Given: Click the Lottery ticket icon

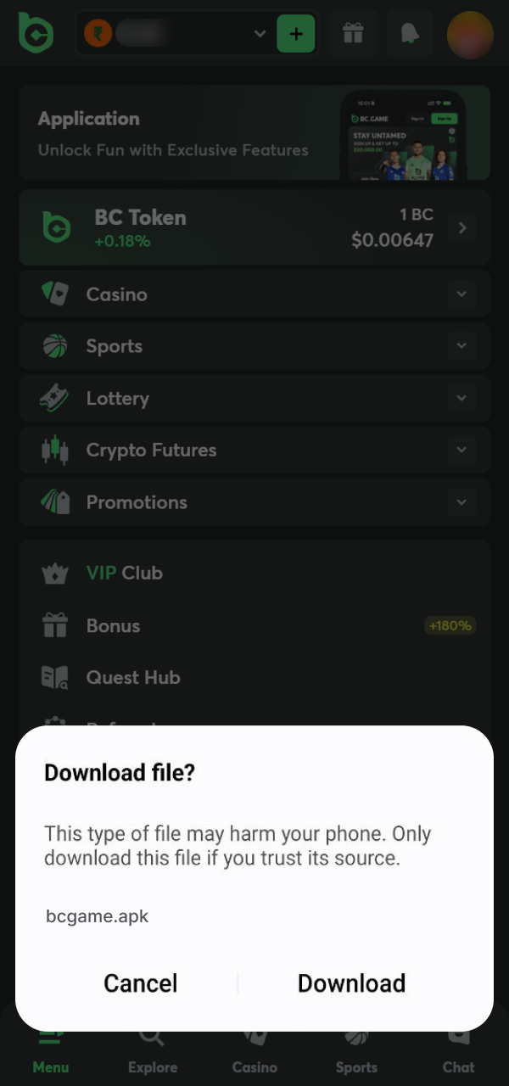Looking at the screenshot, I should pyautogui.click(x=55, y=398).
